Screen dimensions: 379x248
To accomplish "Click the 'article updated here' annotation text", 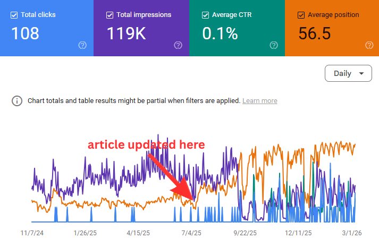I will 146,145.
